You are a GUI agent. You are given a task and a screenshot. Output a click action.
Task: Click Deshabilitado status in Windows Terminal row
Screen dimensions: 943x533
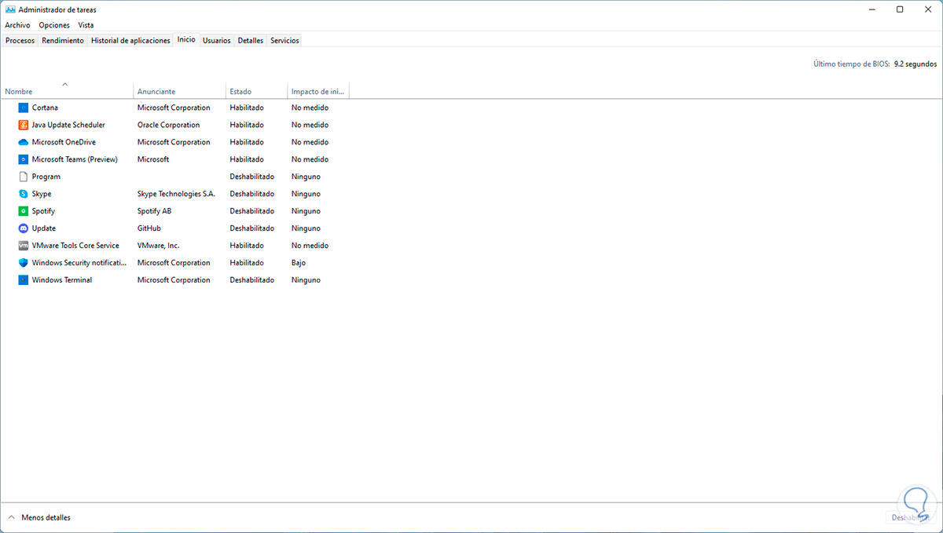pos(252,280)
